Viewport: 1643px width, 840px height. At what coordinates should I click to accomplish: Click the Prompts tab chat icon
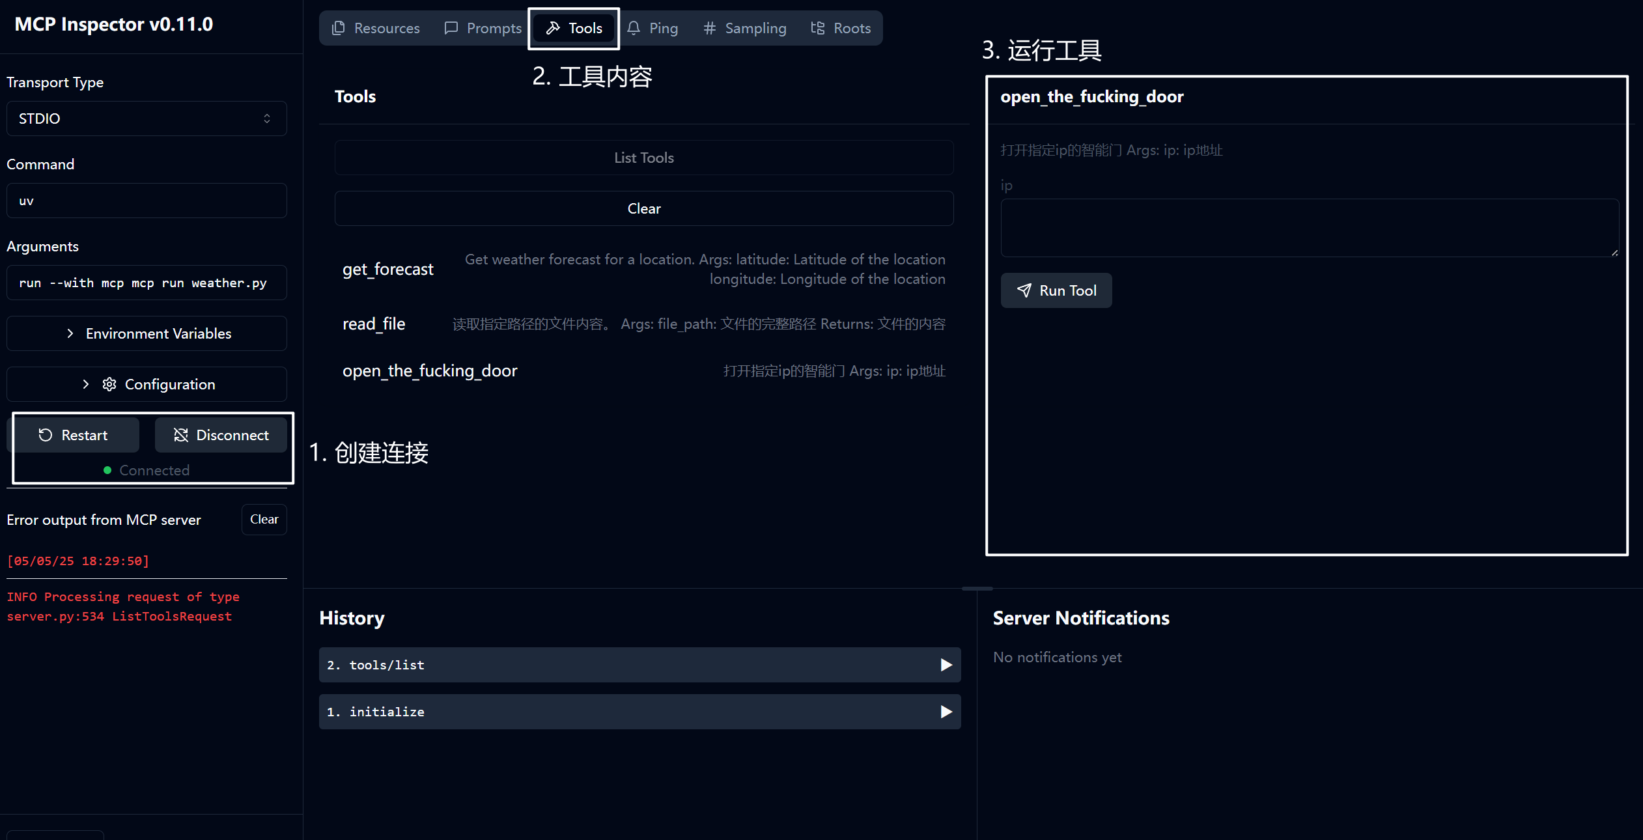click(x=451, y=28)
